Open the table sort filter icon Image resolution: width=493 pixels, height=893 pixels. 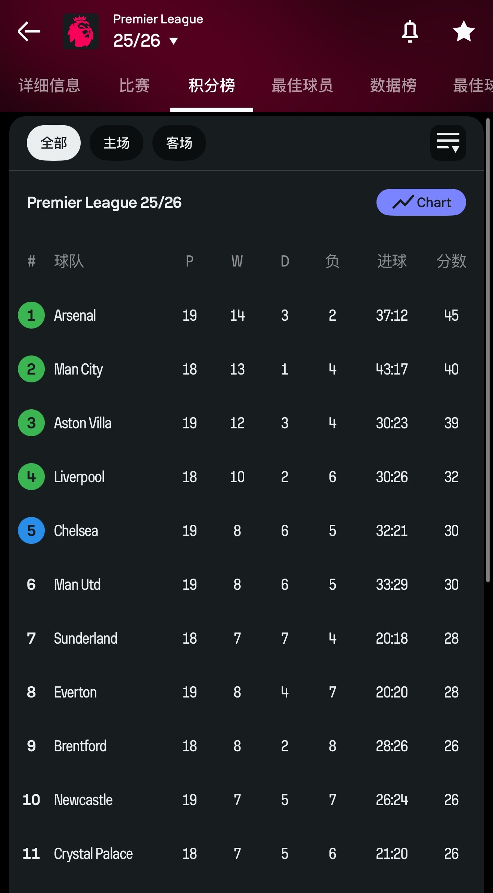coord(448,143)
